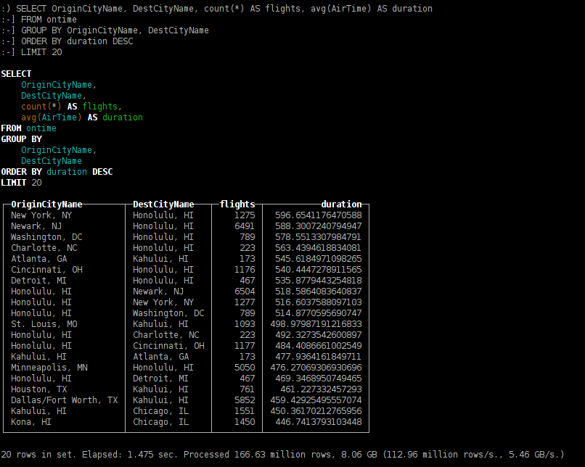This screenshot has height=467, width=585.
Task: Click flights value 6504
Action: (245, 292)
